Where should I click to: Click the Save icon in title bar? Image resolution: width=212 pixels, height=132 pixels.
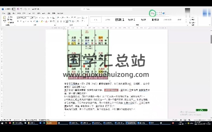[18, 9]
